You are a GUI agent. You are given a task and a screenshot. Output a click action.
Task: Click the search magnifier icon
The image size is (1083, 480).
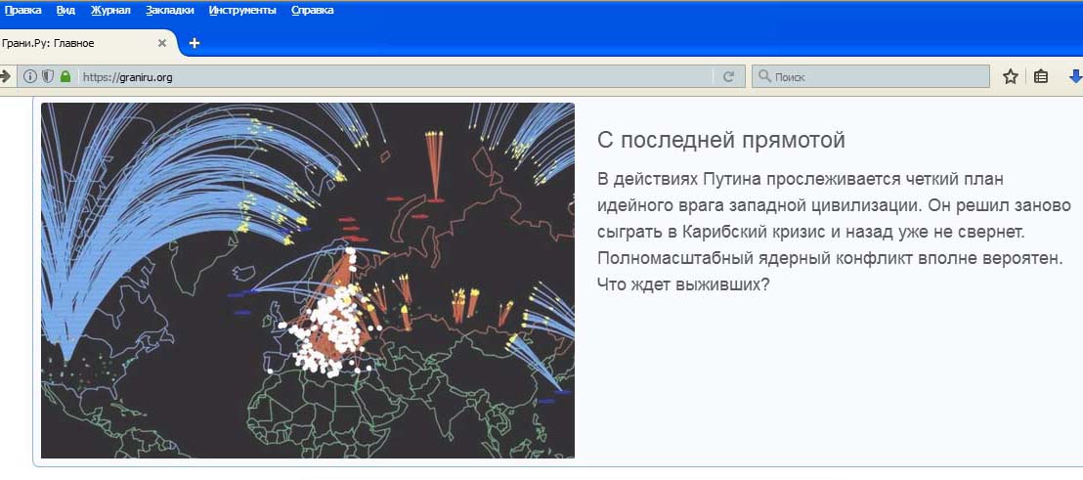(x=764, y=76)
